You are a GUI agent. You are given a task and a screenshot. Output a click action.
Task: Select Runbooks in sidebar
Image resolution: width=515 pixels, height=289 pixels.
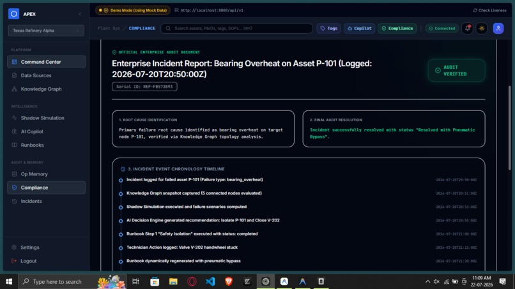[x=46, y=145]
